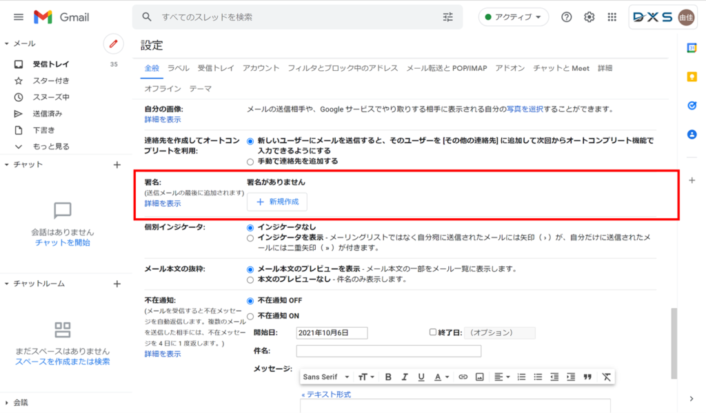Select インジケータを表示 radio button
706x413 pixels.
pyautogui.click(x=250, y=238)
